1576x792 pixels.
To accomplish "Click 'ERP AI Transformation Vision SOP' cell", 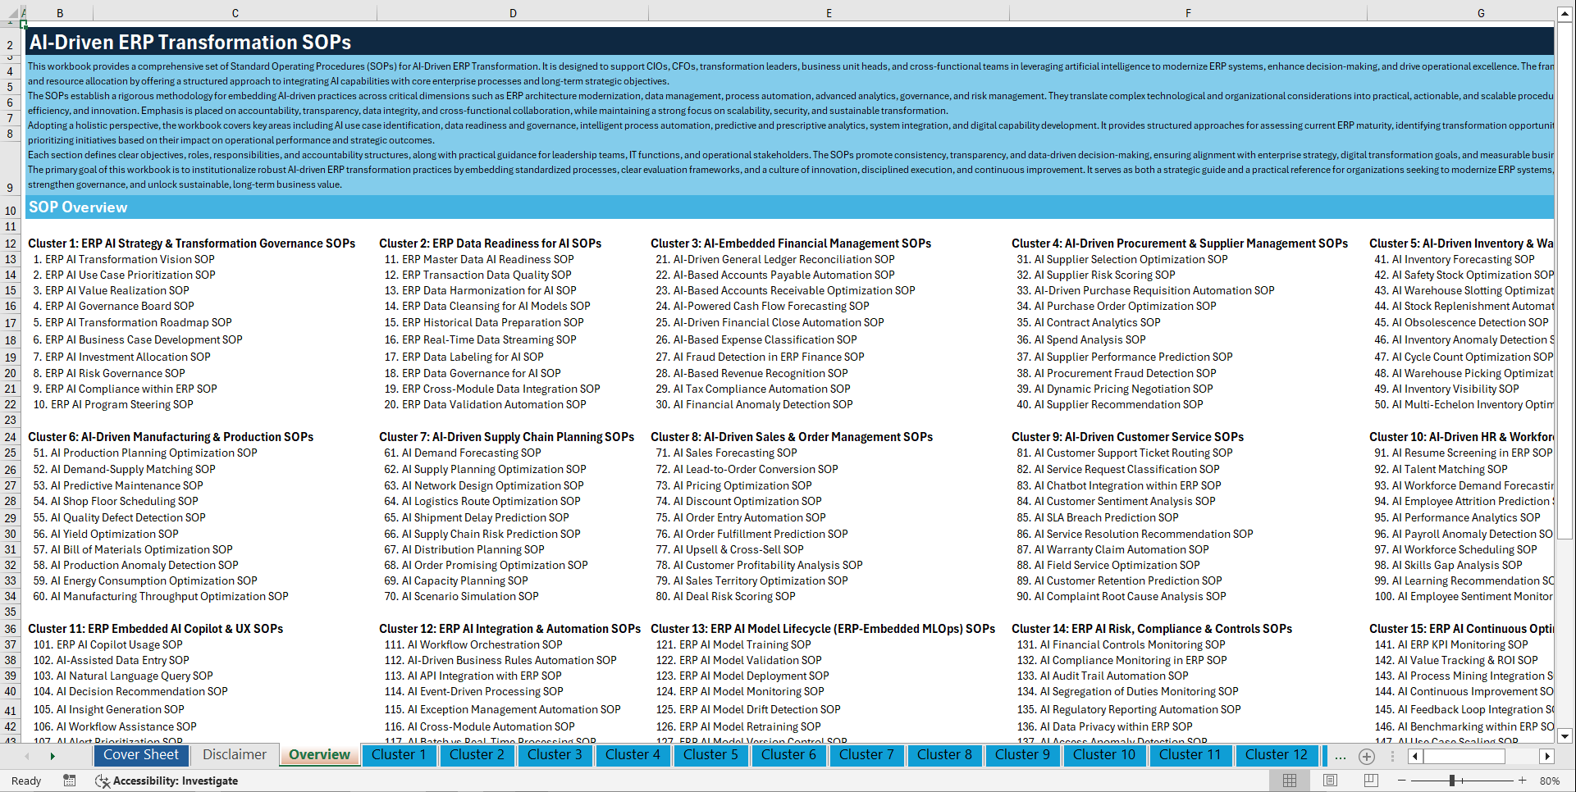I will pyautogui.click(x=124, y=259).
